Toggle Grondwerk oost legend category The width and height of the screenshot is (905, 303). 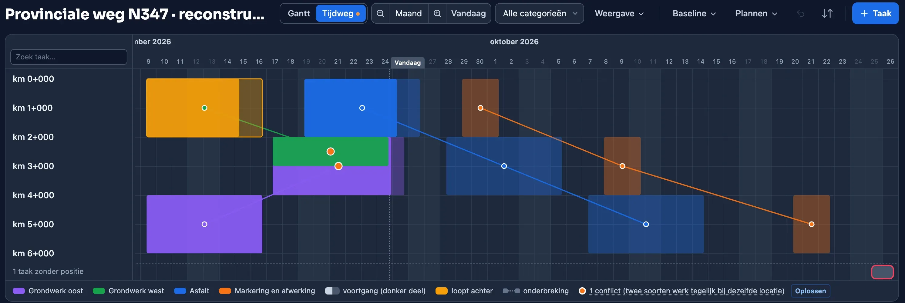(48, 291)
